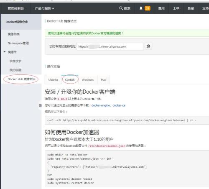Collapse the 镜像库 sidebar section

tap(5, 52)
